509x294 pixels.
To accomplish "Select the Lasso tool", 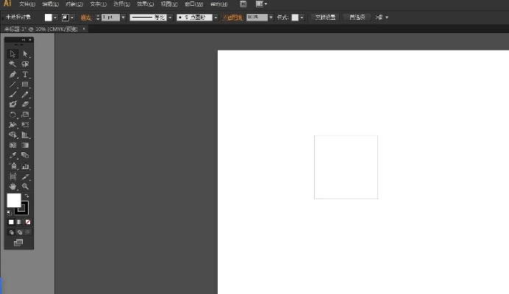I will [x=25, y=64].
